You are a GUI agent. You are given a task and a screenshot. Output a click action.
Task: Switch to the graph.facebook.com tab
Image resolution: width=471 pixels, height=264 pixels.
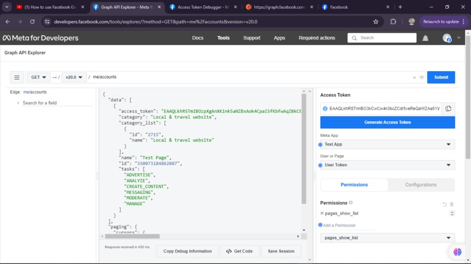click(279, 7)
